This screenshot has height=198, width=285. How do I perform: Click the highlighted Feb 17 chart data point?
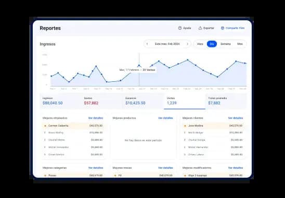click(139, 65)
